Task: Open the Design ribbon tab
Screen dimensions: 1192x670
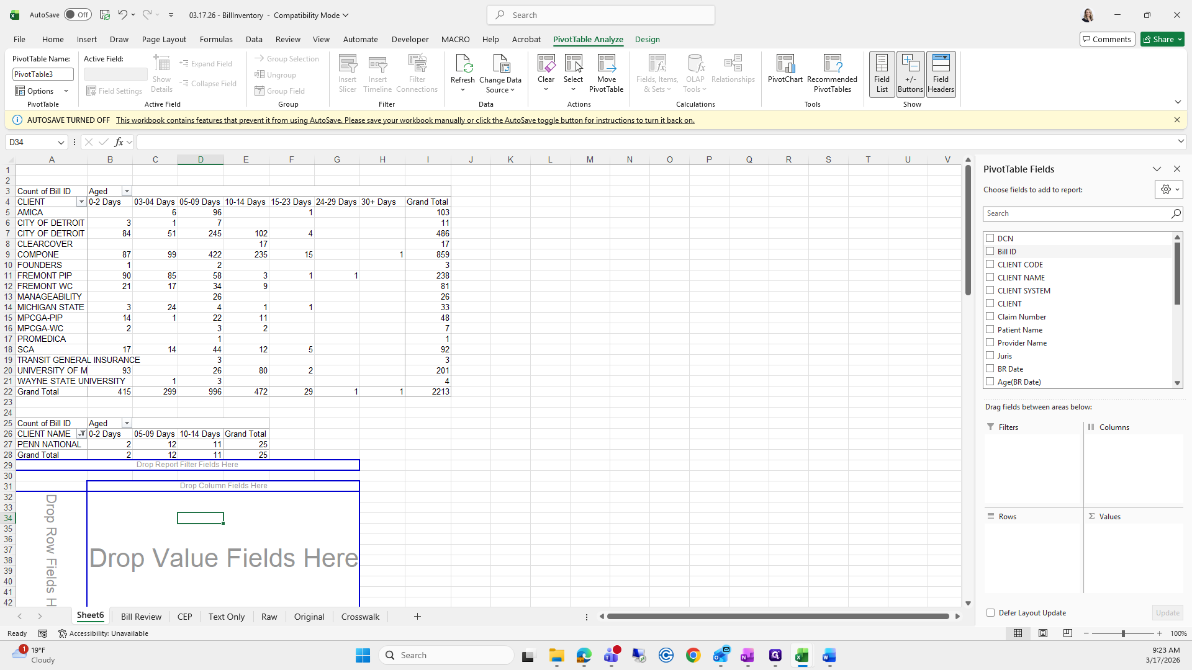Action: [x=647, y=39]
